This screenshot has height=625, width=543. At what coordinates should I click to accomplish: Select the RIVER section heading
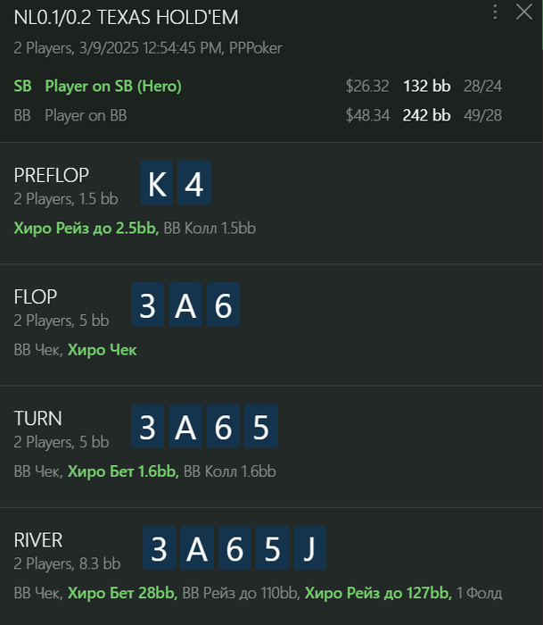[38, 540]
